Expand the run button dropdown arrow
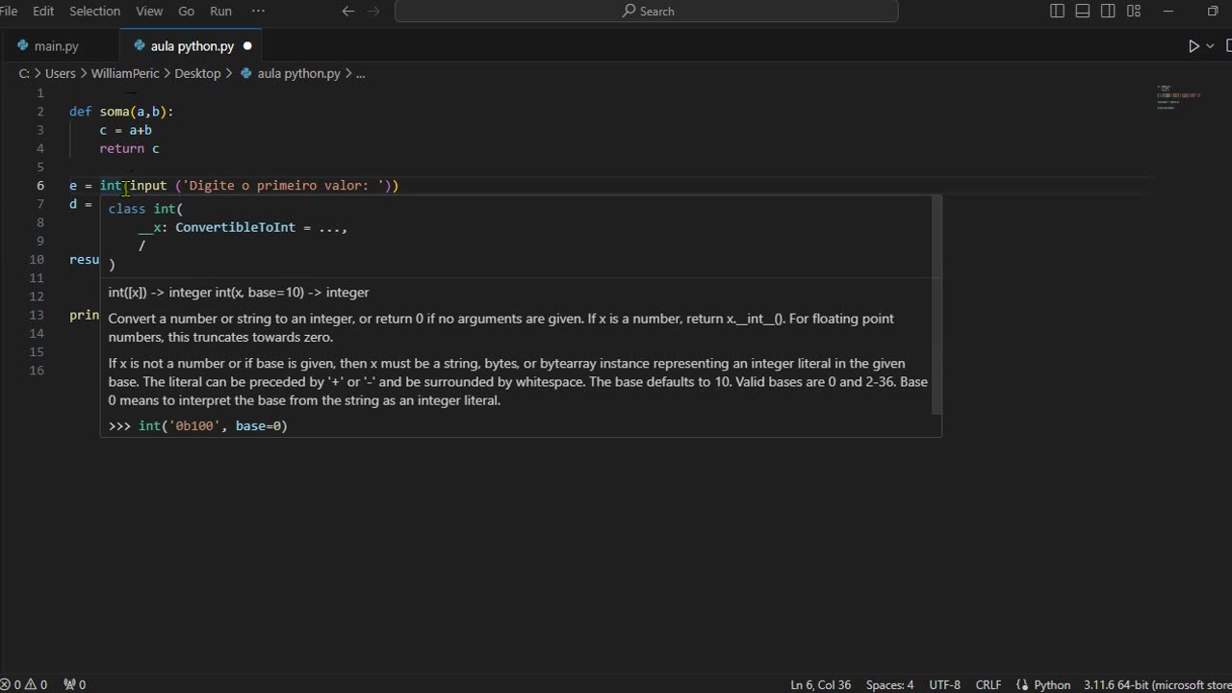 tap(1210, 46)
